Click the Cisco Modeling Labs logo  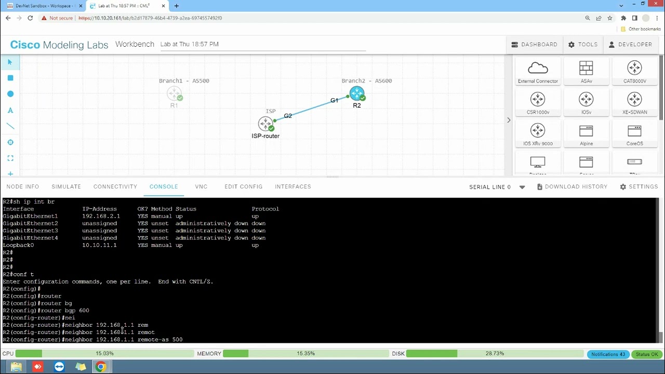59,45
